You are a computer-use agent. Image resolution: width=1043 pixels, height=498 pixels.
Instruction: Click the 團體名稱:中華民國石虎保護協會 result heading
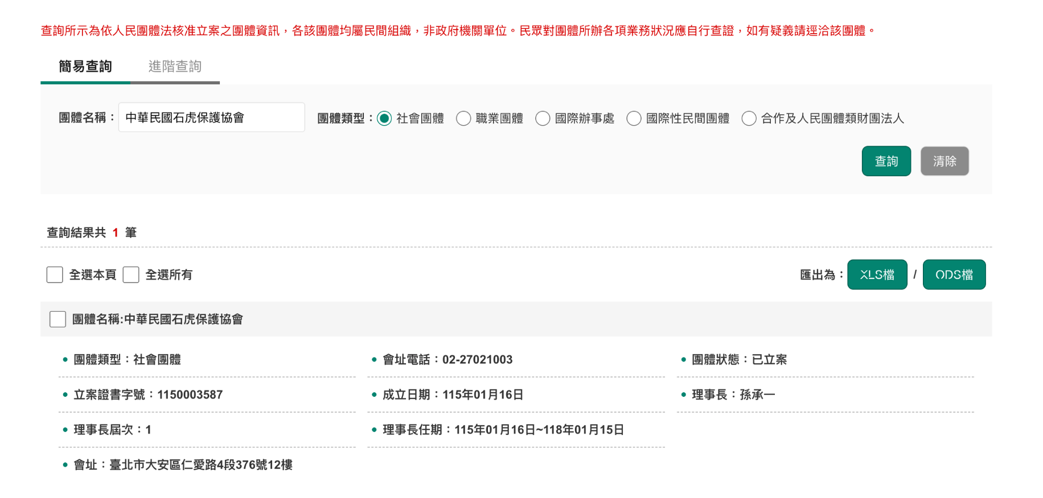coord(158,319)
